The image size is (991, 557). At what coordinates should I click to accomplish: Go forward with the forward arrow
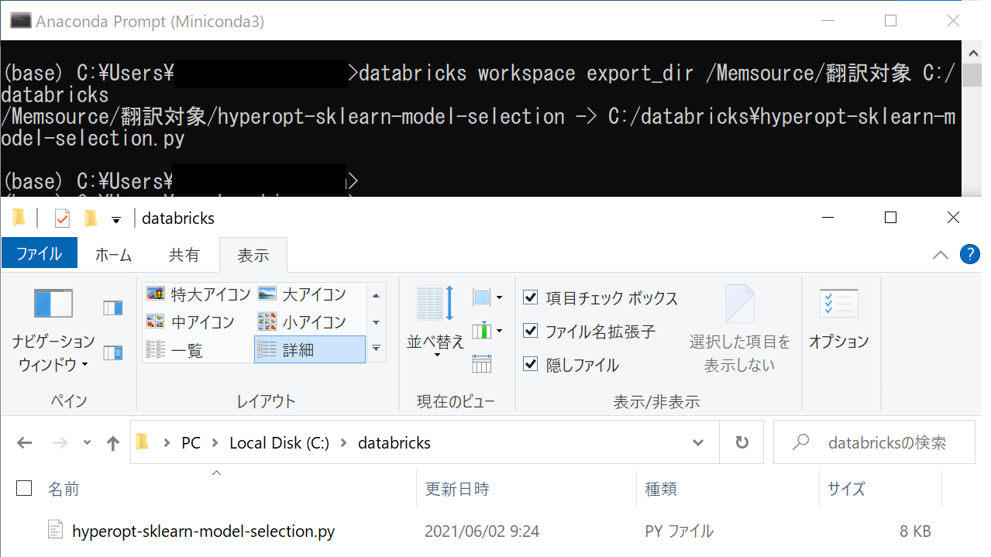[60, 443]
